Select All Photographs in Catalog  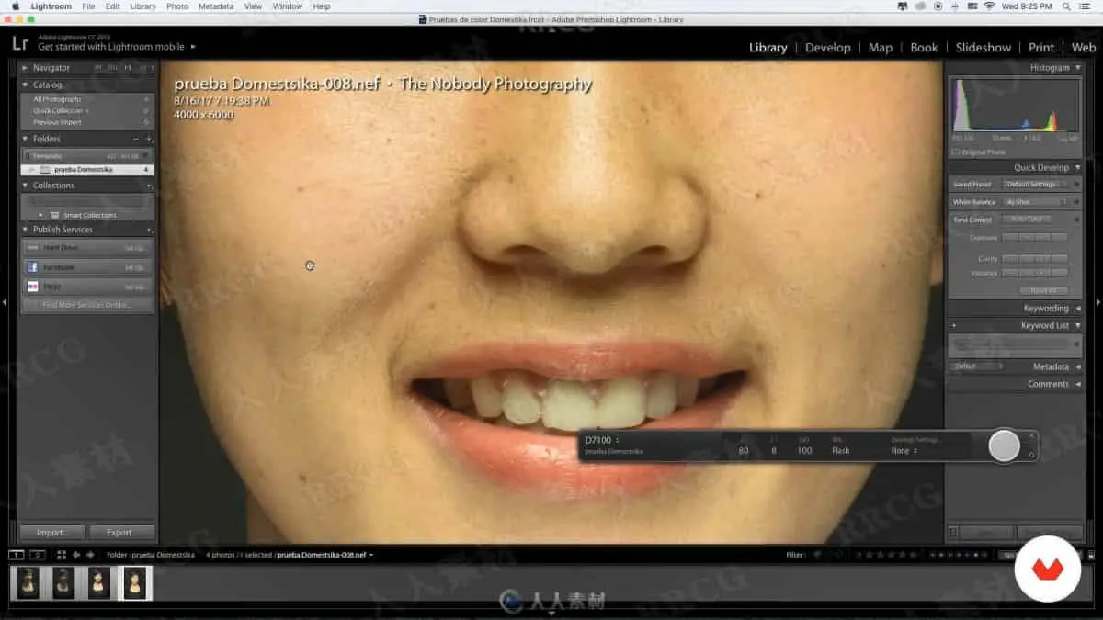tap(57, 99)
